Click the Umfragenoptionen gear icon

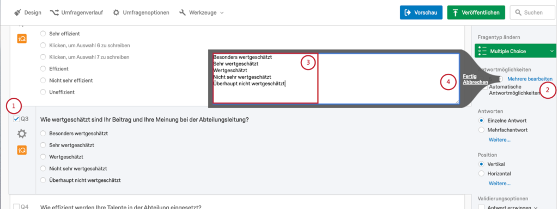(x=117, y=12)
